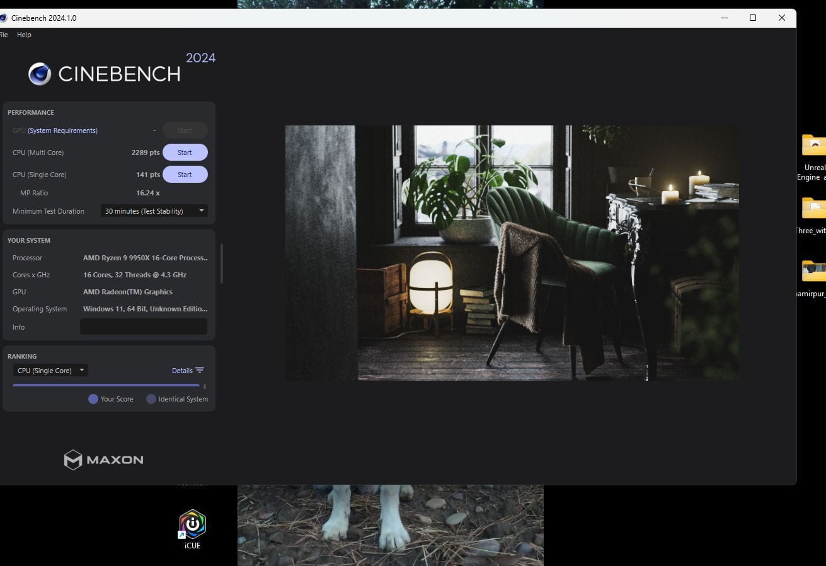Click the Your Score legend dot
This screenshot has height=566, width=826.
(93, 399)
